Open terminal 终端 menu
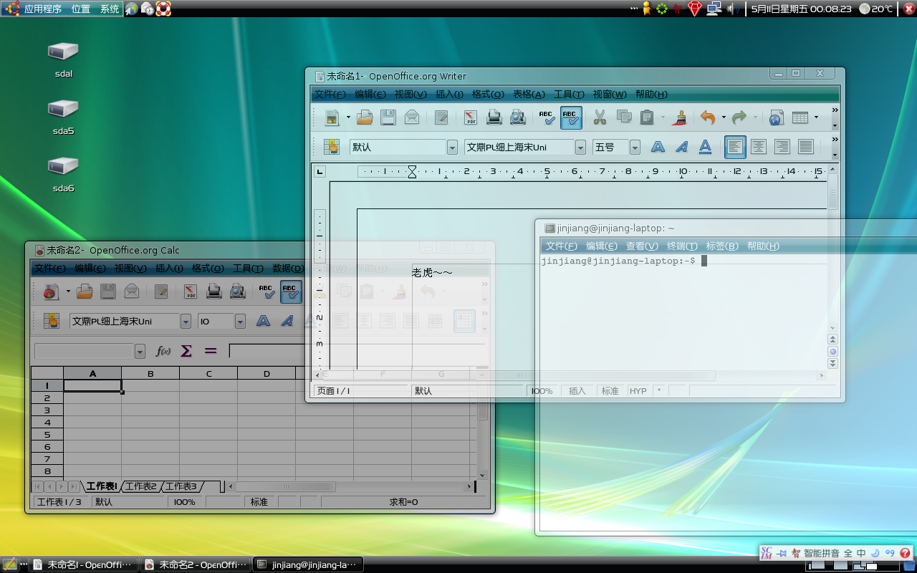This screenshot has height=573, width=917. pyautogui.click(x=682, y=246)
